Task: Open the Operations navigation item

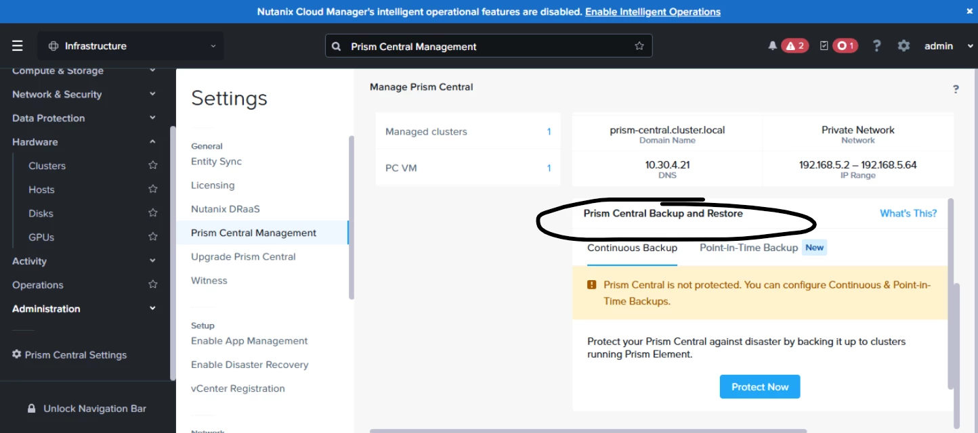Action: click(38, 285)
